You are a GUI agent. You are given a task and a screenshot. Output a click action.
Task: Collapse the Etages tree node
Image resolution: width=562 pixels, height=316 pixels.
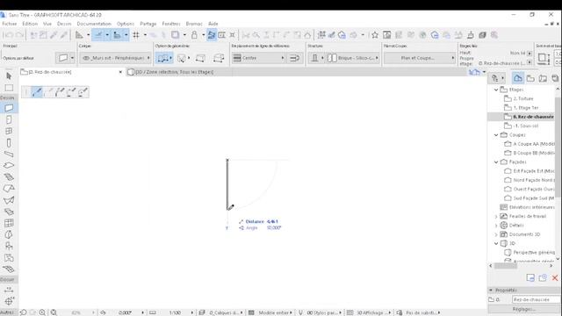pyautogui.click(x=496, y=90)
